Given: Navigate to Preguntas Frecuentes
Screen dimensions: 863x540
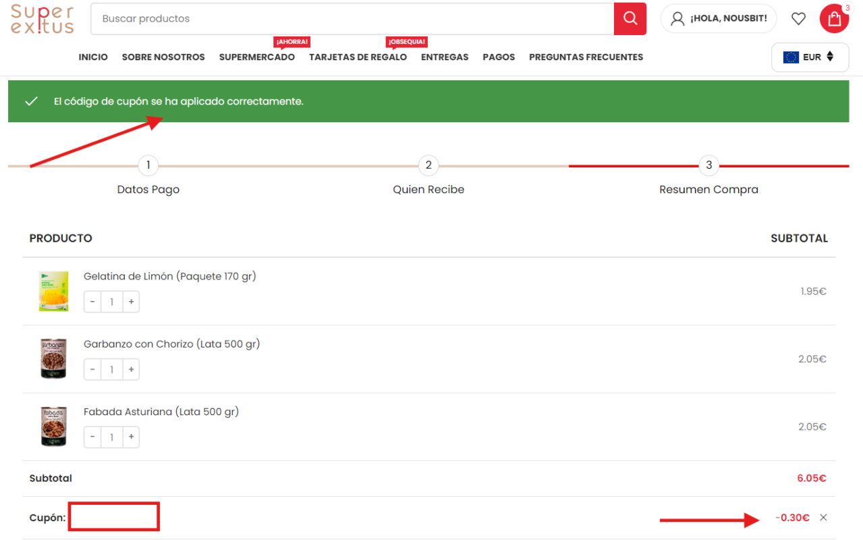Looking at the screenshot, I should point(586,57).
